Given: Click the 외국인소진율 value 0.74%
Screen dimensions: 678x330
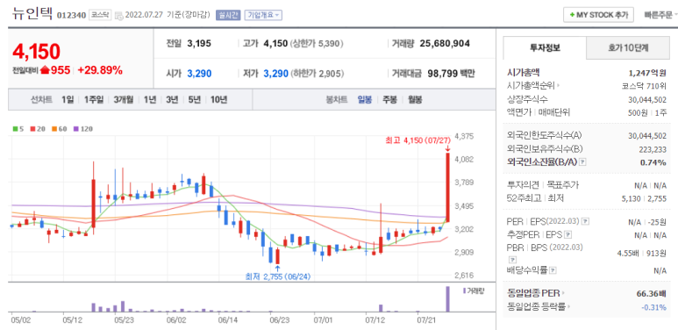Looking at the screenshot, I should (x=653, y=162).
